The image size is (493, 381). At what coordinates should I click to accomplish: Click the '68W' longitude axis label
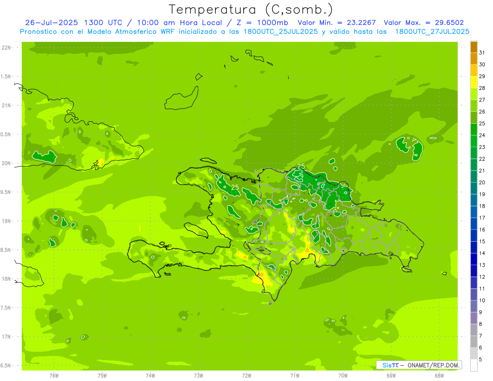(x=439, y=375)
